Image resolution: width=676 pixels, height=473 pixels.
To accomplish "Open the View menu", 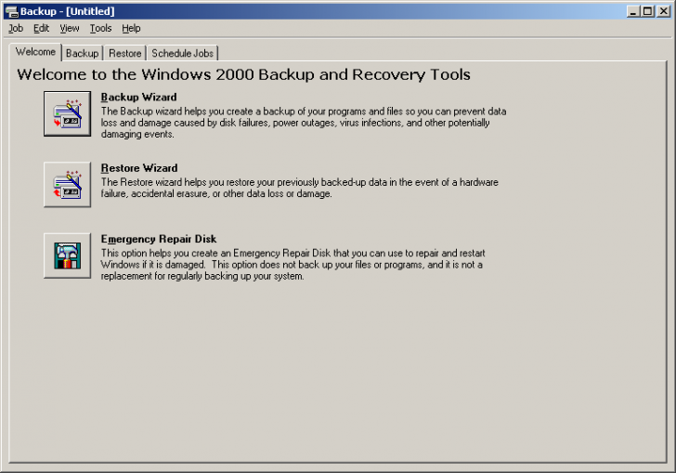I will point(70,29).
